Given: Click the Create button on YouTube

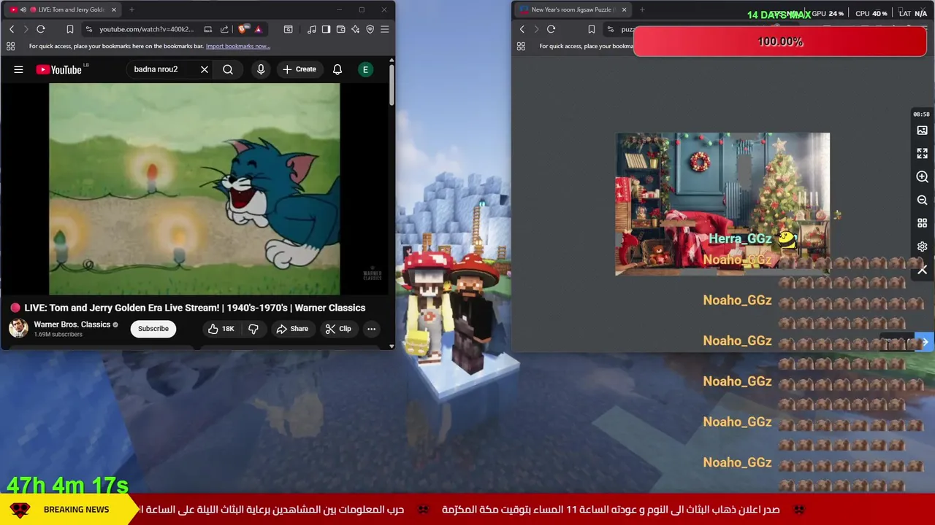Looking at the screenshot, I should click(299, 69).
